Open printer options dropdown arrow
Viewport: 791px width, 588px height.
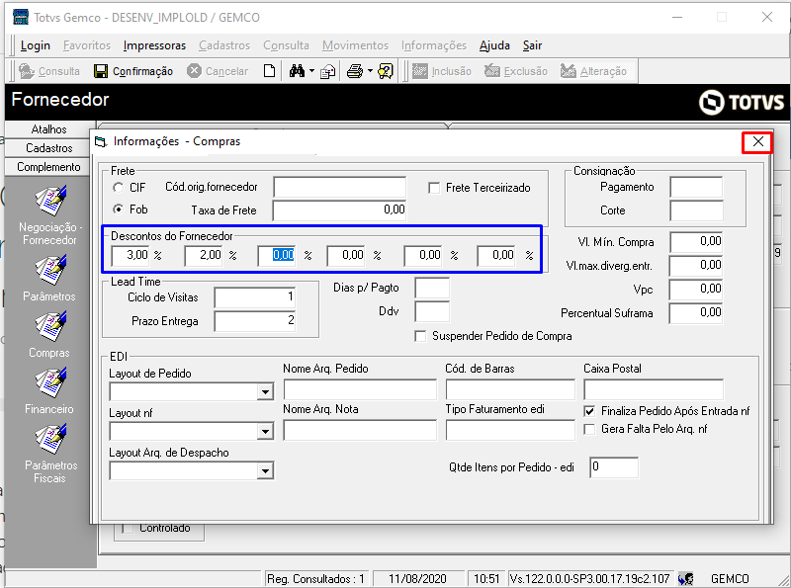point(370,71)
